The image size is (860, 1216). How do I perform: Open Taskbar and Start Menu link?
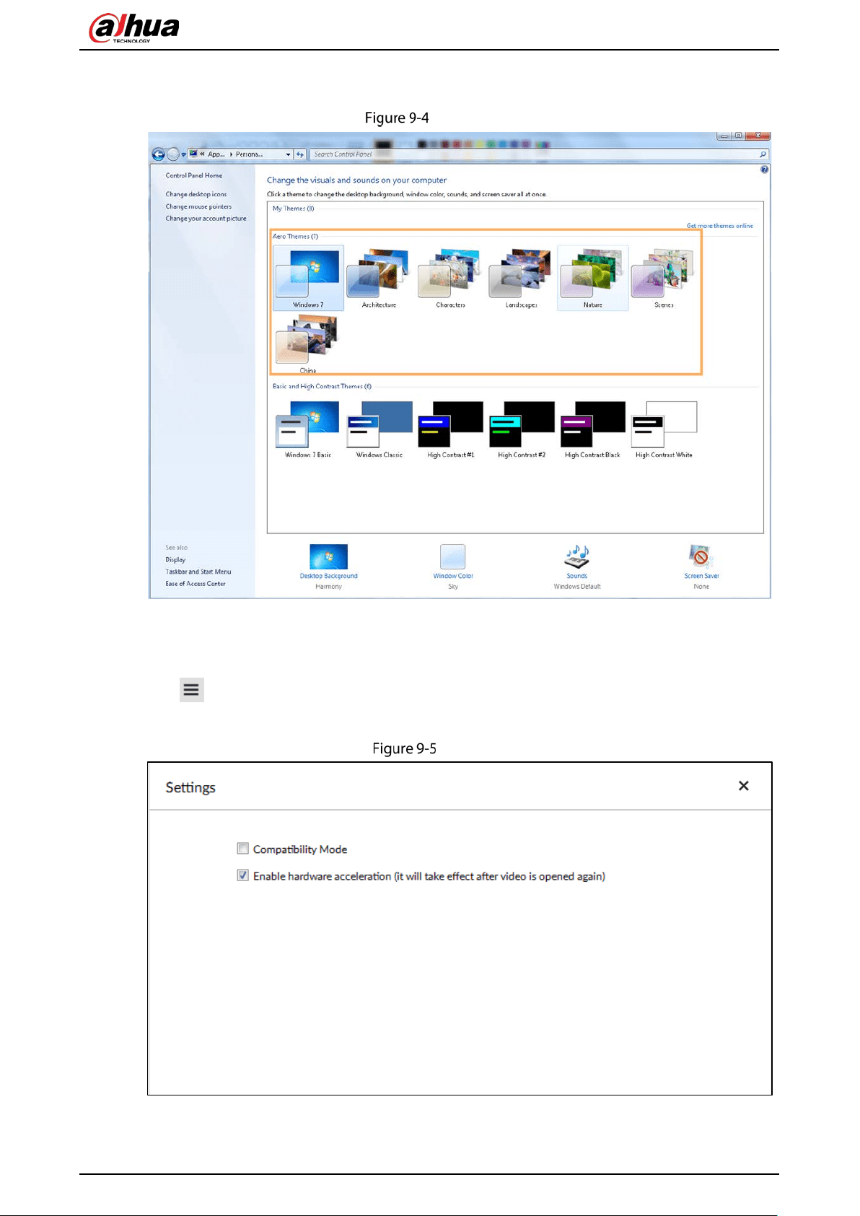(198, 572)
